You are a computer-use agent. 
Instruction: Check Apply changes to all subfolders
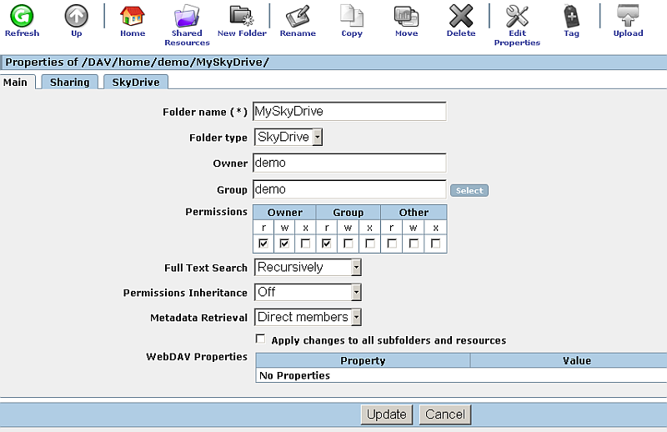point(261,339)
